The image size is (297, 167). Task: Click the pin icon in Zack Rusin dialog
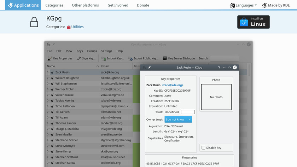point(149,68)
